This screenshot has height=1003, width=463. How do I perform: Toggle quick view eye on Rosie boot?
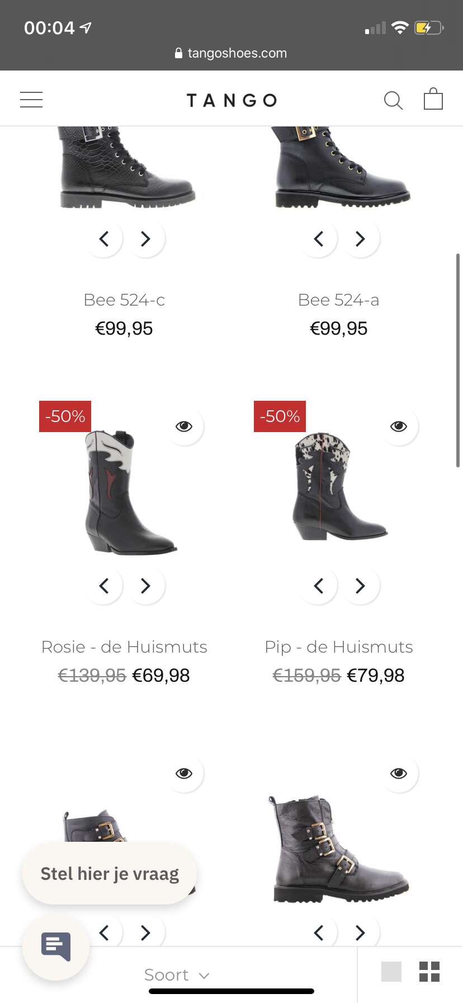coord(184,426)
